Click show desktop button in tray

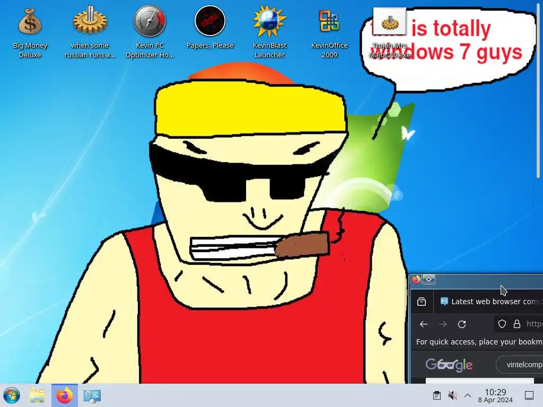[529, 395]
